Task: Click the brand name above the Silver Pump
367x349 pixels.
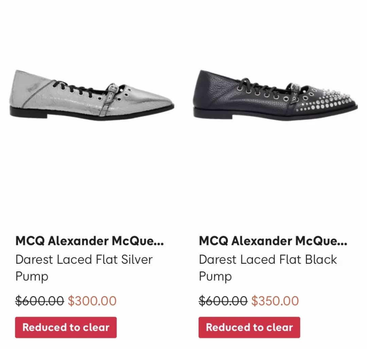Action: pos(90,241)
